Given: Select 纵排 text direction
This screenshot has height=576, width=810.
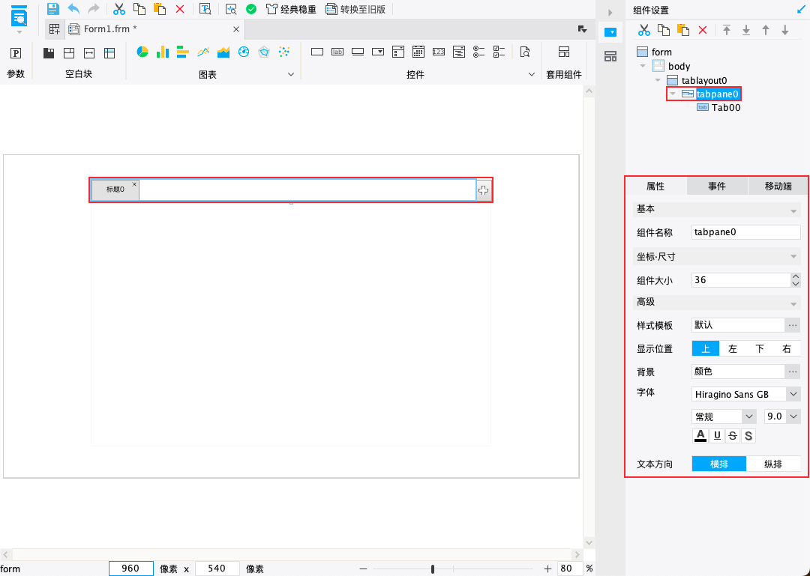Looking at the screenshot, I should point(773,464).
